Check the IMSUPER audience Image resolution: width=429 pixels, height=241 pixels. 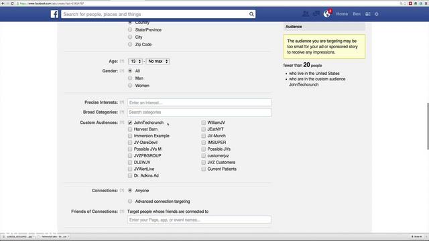pos(204,143)
